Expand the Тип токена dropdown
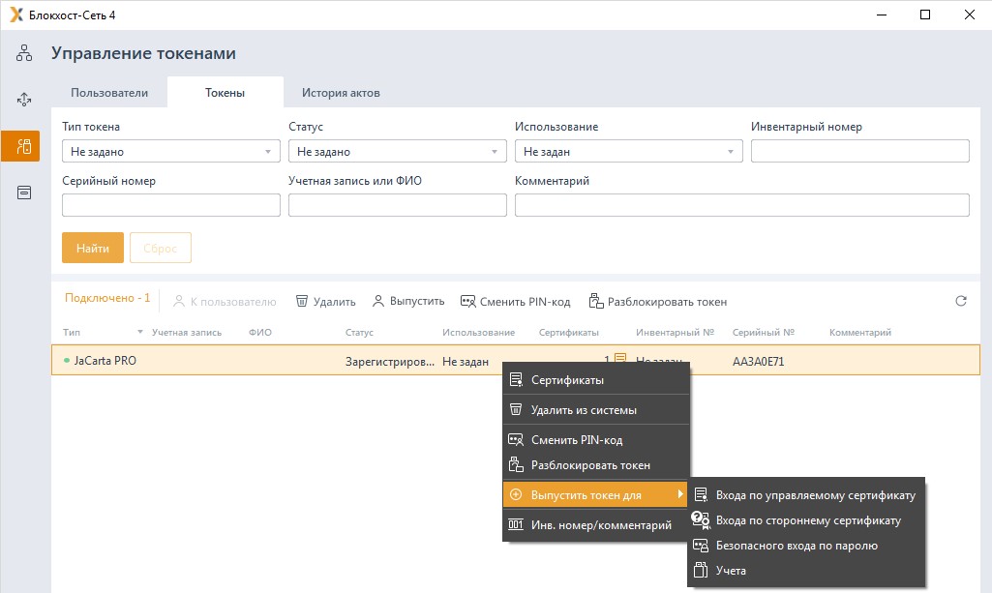Viewport: 992px width, 593px height. [x=171, y=152]
